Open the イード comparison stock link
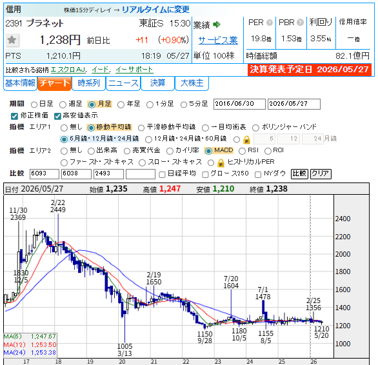Viewport: 378px width, 365px height. (101, 70)
